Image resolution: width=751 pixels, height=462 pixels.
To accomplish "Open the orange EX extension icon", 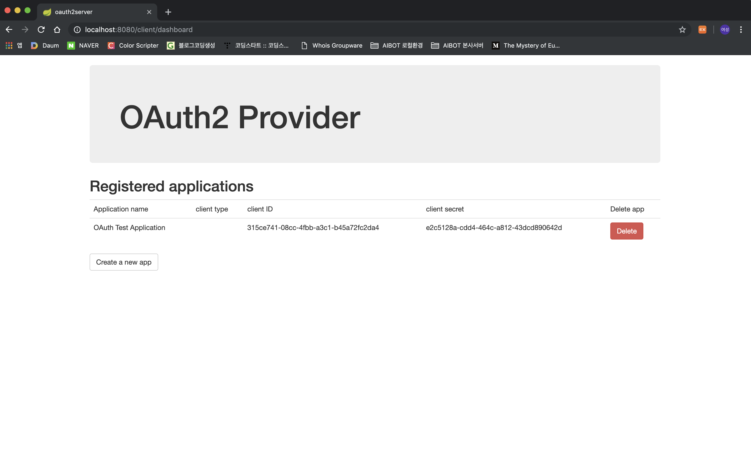I will pos(702,29).
